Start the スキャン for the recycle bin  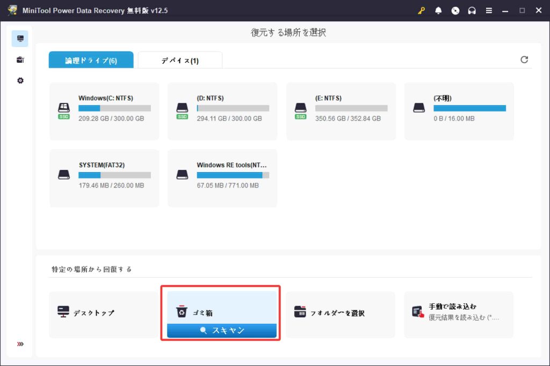pyautogui.click(x=222, y=331)
